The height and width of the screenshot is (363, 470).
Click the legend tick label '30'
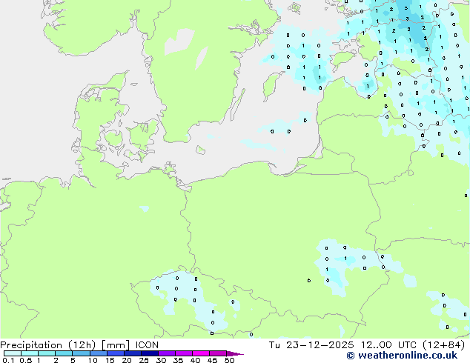pyautogui.click(x=161, y=360)
